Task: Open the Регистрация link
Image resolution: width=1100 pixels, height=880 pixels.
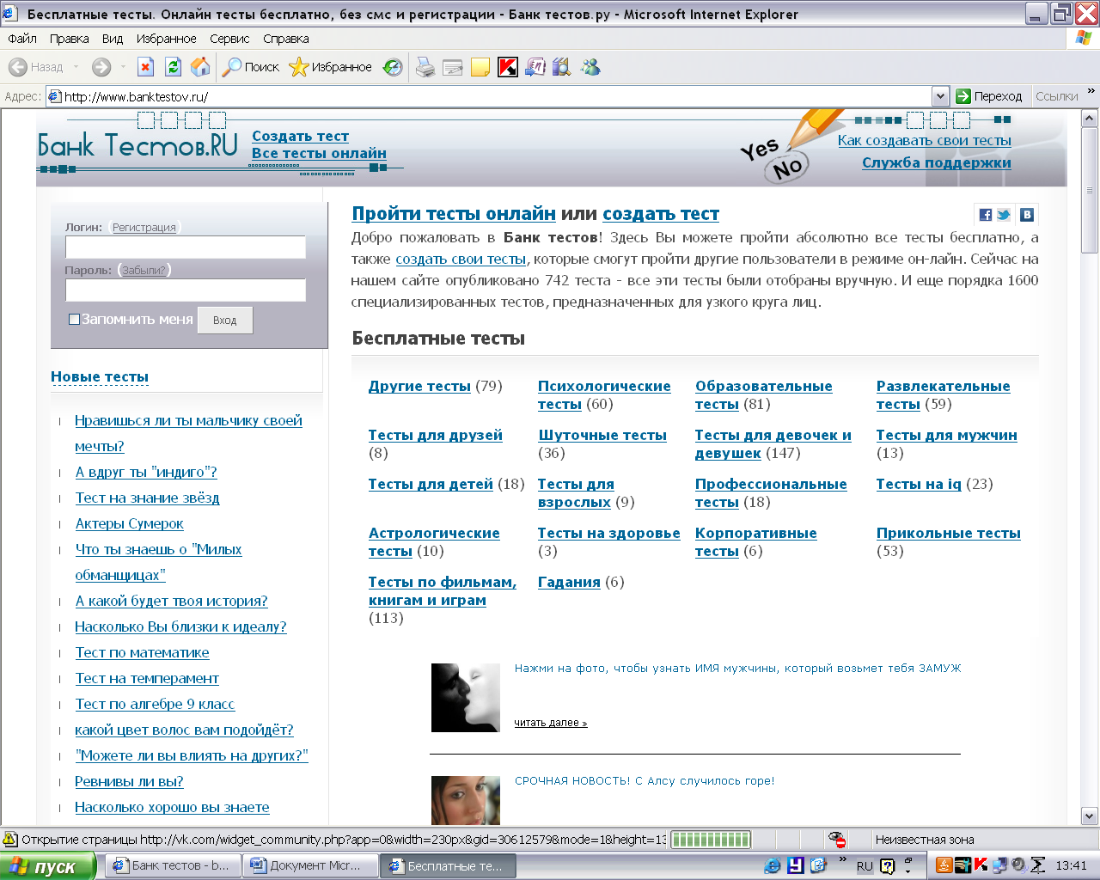Action: point(144,228)
